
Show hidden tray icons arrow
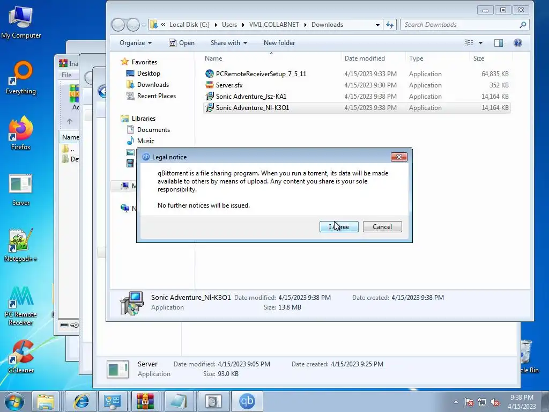(x=456, y=402)
